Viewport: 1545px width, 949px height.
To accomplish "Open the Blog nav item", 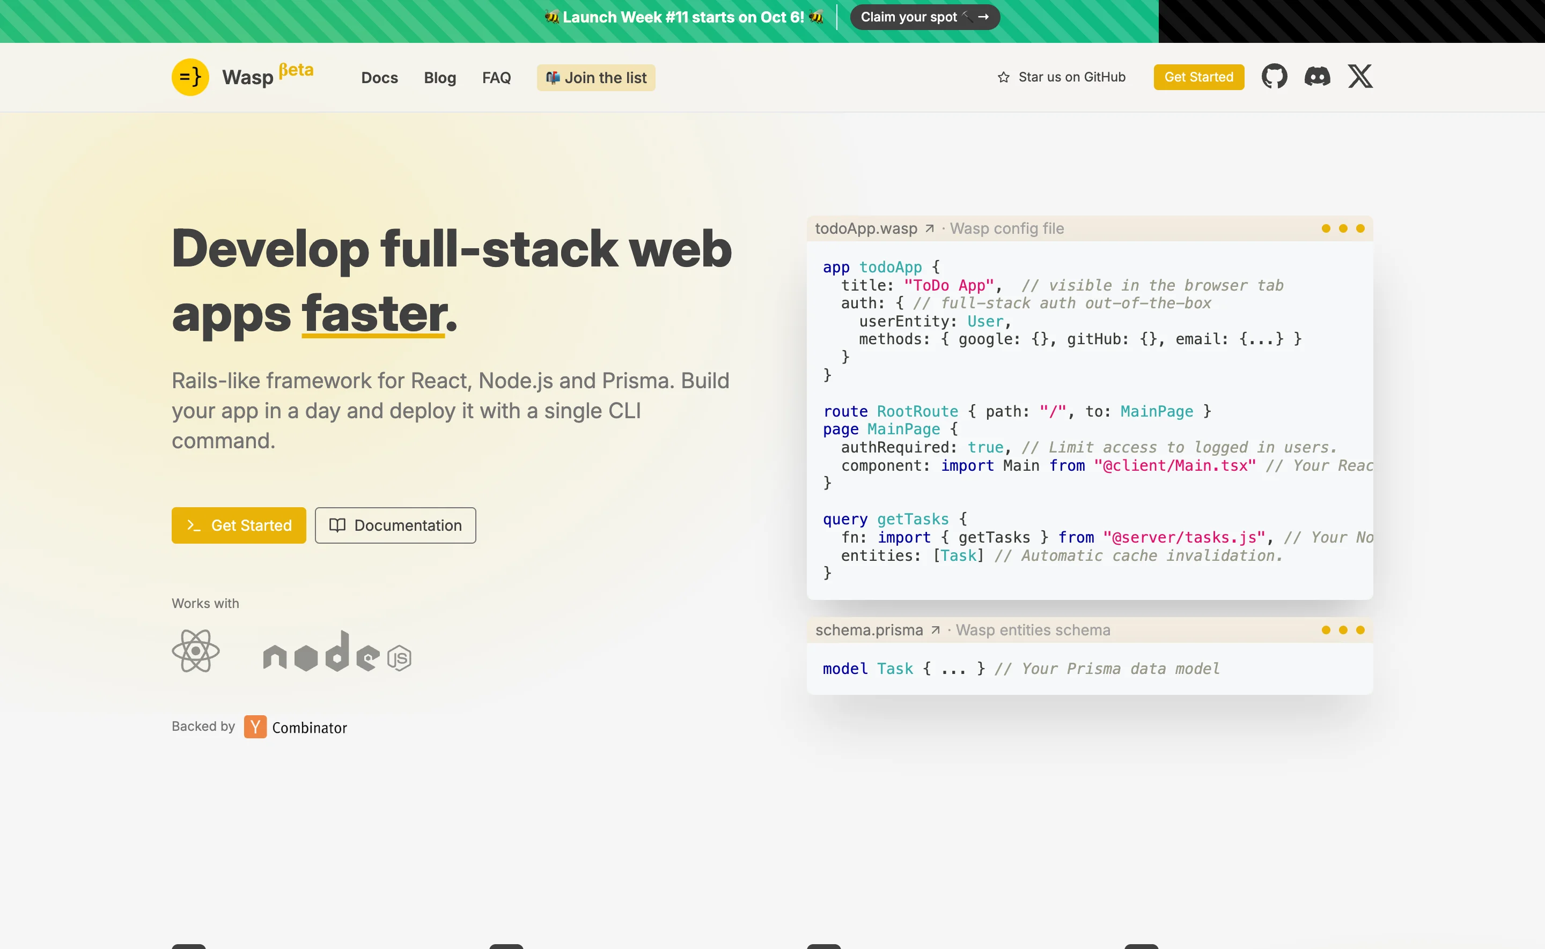I will (439, 78).
